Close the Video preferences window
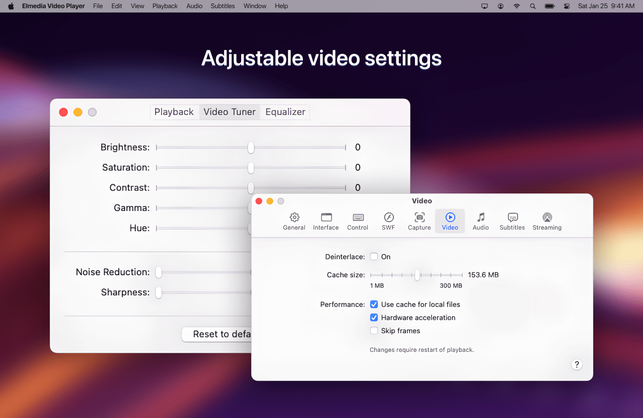Image resolution: width=643 pixels, height=418 pixels. [259, 201]
